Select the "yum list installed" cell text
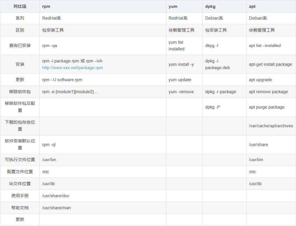This screenshot has height=226, width=296. 176,46
